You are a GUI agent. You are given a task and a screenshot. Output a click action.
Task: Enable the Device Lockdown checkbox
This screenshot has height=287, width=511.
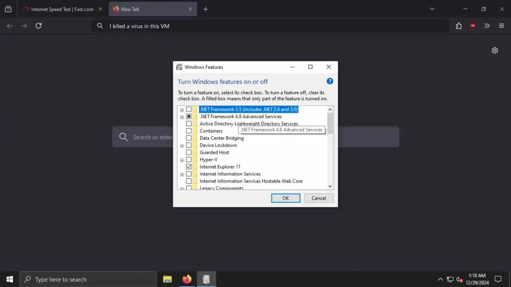(x=189, y=145)
